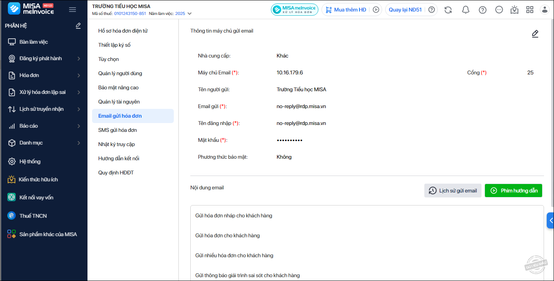Select Gửi hóa đơn nháp cho khách hàng
554x281 pixels.
pyautogui.click(x=367, y=215)
